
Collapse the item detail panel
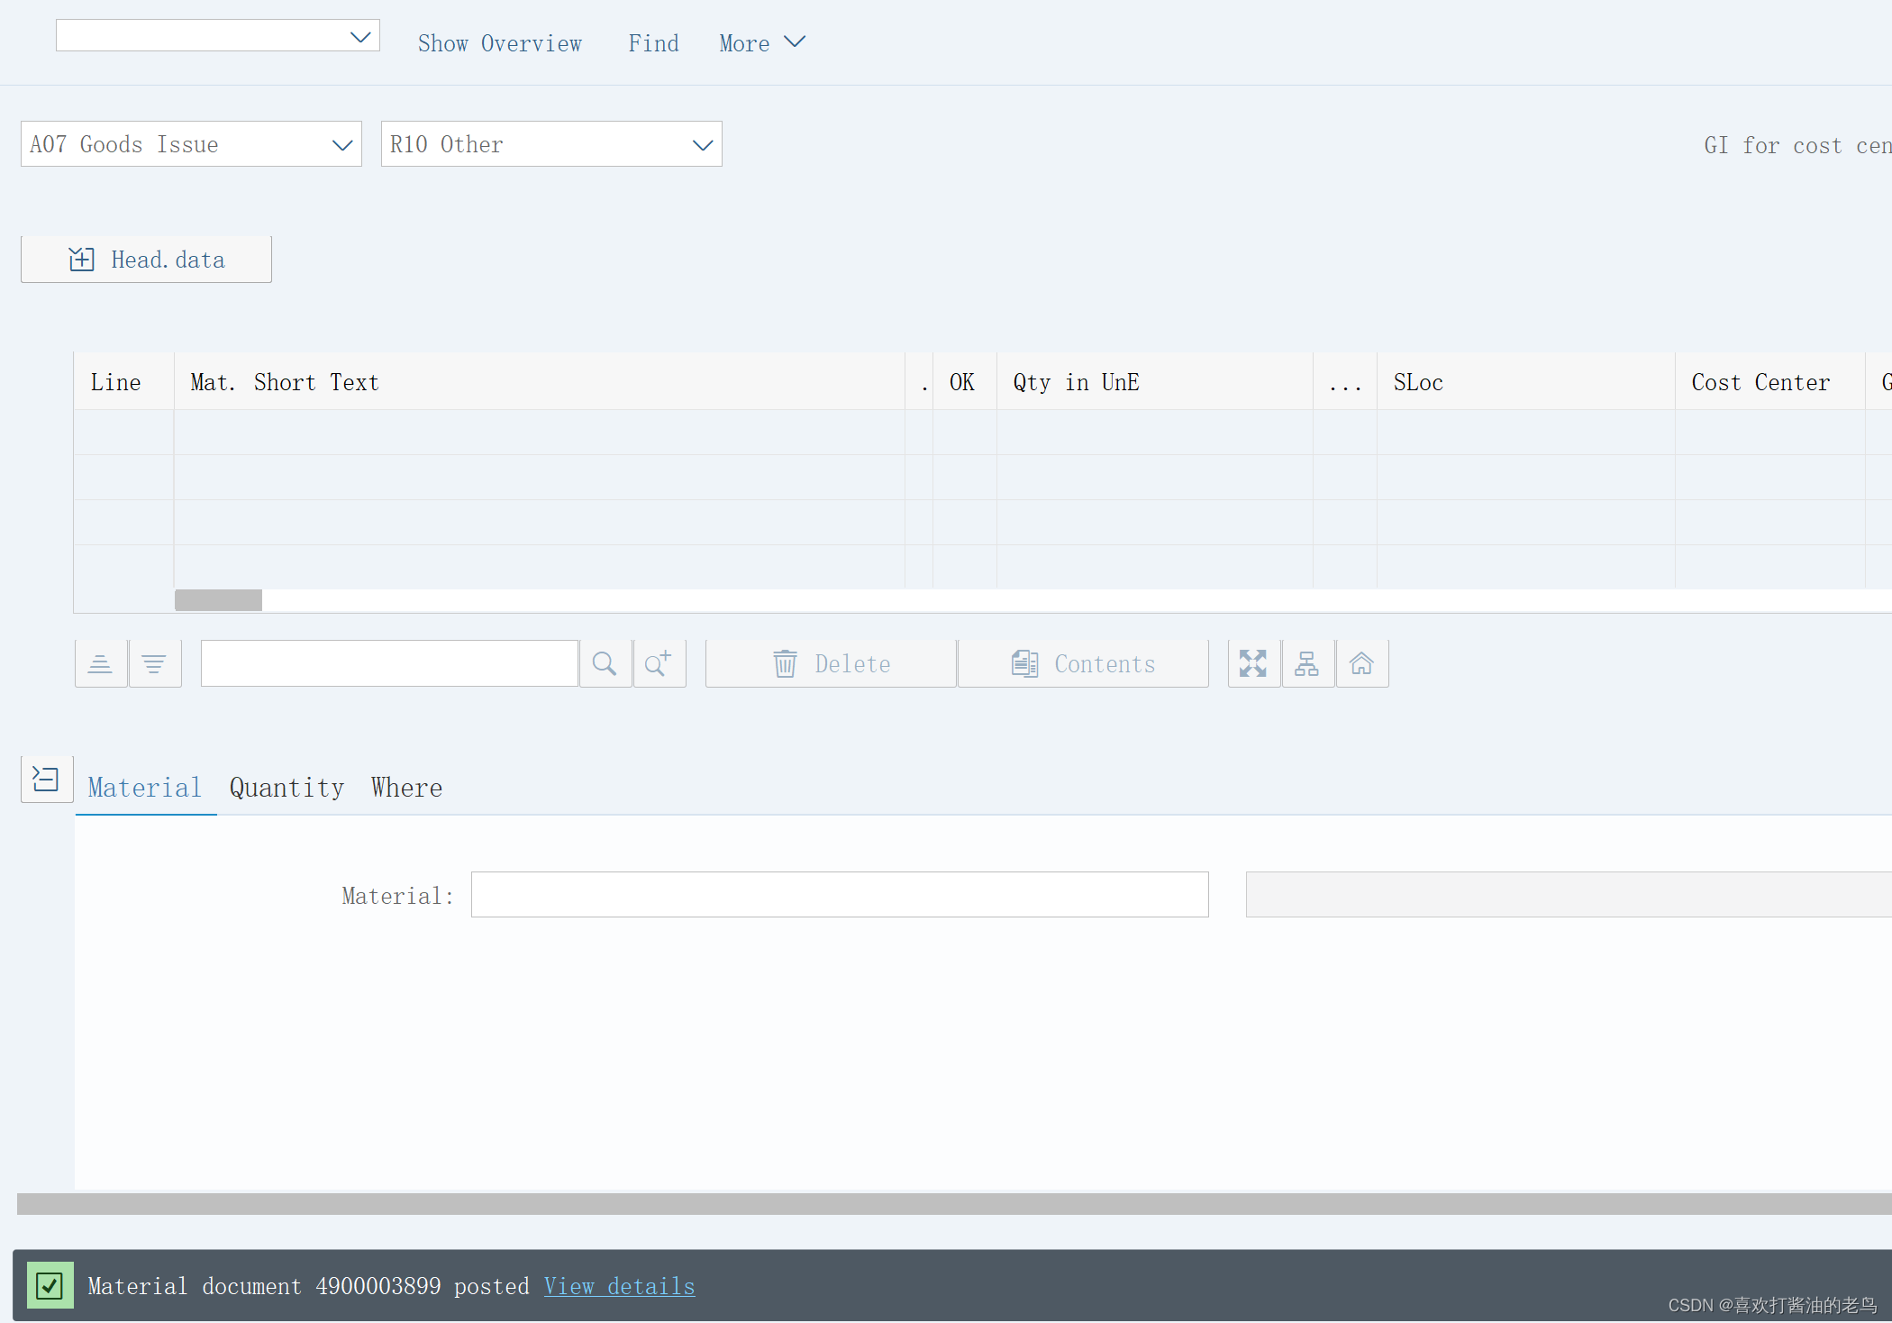pyautogui.click(x=45, y=778)
